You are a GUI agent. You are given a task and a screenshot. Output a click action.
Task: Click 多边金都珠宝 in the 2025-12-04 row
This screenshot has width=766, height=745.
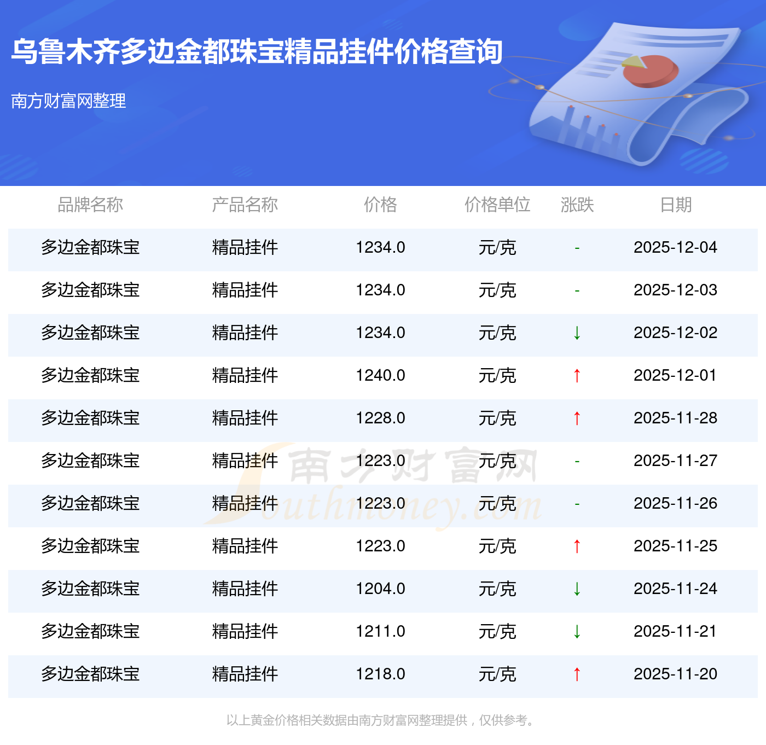tap(90, 247)
